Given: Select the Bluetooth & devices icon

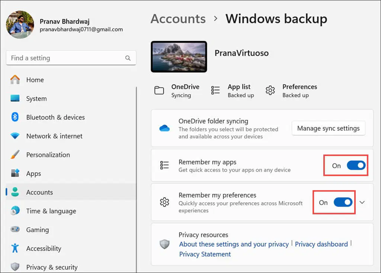Looking at the screenshot, I should click(15, 117).
